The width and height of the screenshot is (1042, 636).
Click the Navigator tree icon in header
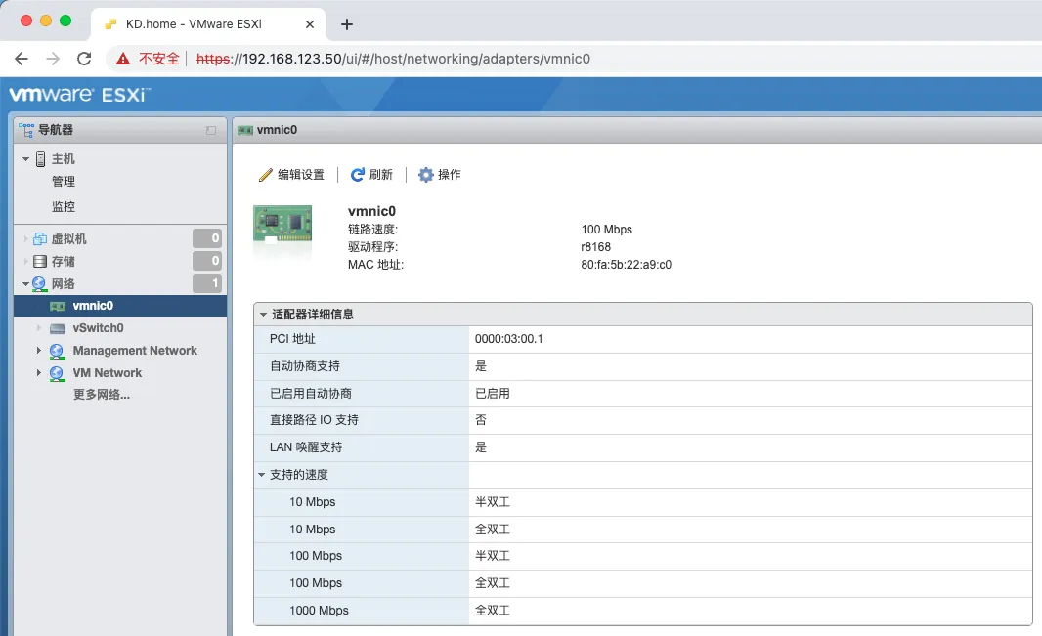[26, 130]
